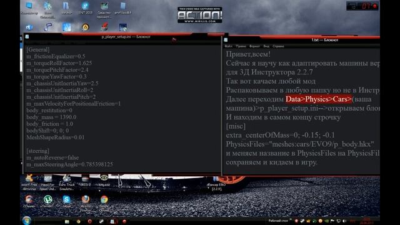The image size is (400, 225).
Task: Open the blue music note desktop icon
Action: 48,27
